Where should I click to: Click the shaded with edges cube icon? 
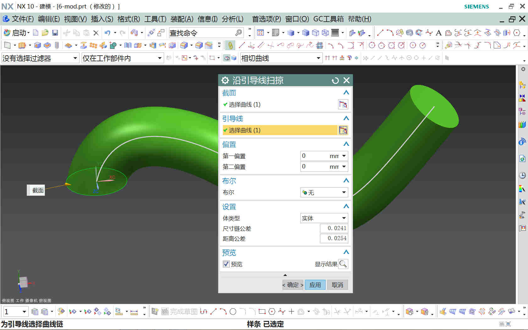[305, 33]
